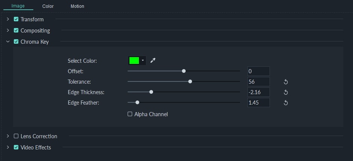Click the Offset value field
Viewport: 353px width, 161px height.
point(258,71)
